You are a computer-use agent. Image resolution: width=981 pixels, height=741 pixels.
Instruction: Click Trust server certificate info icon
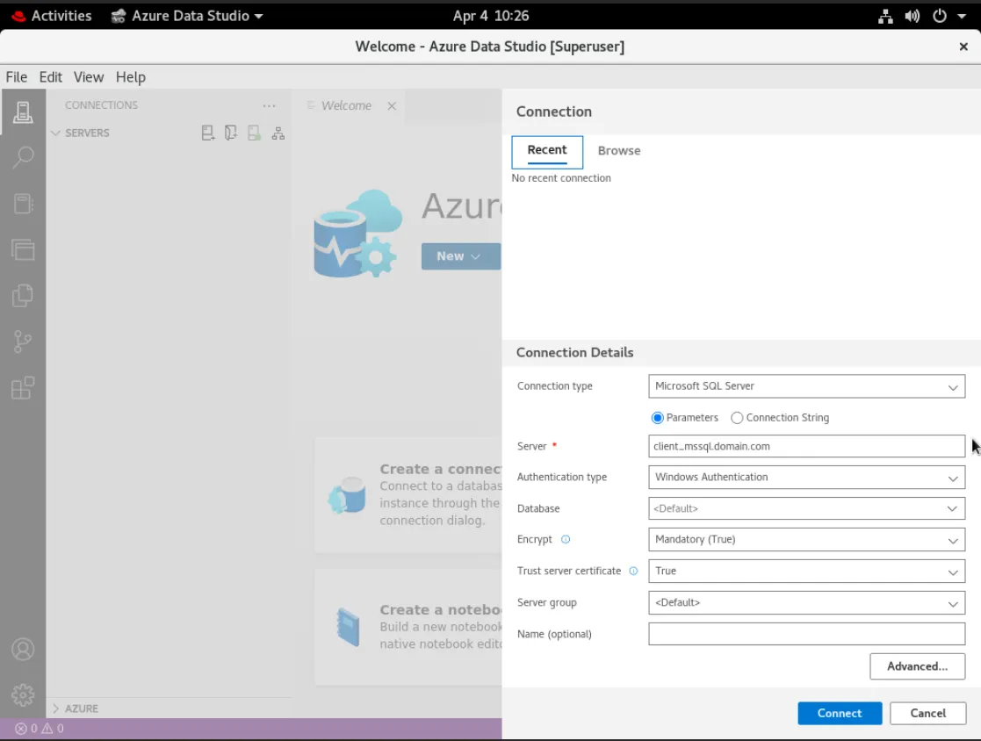pos(633,571)
